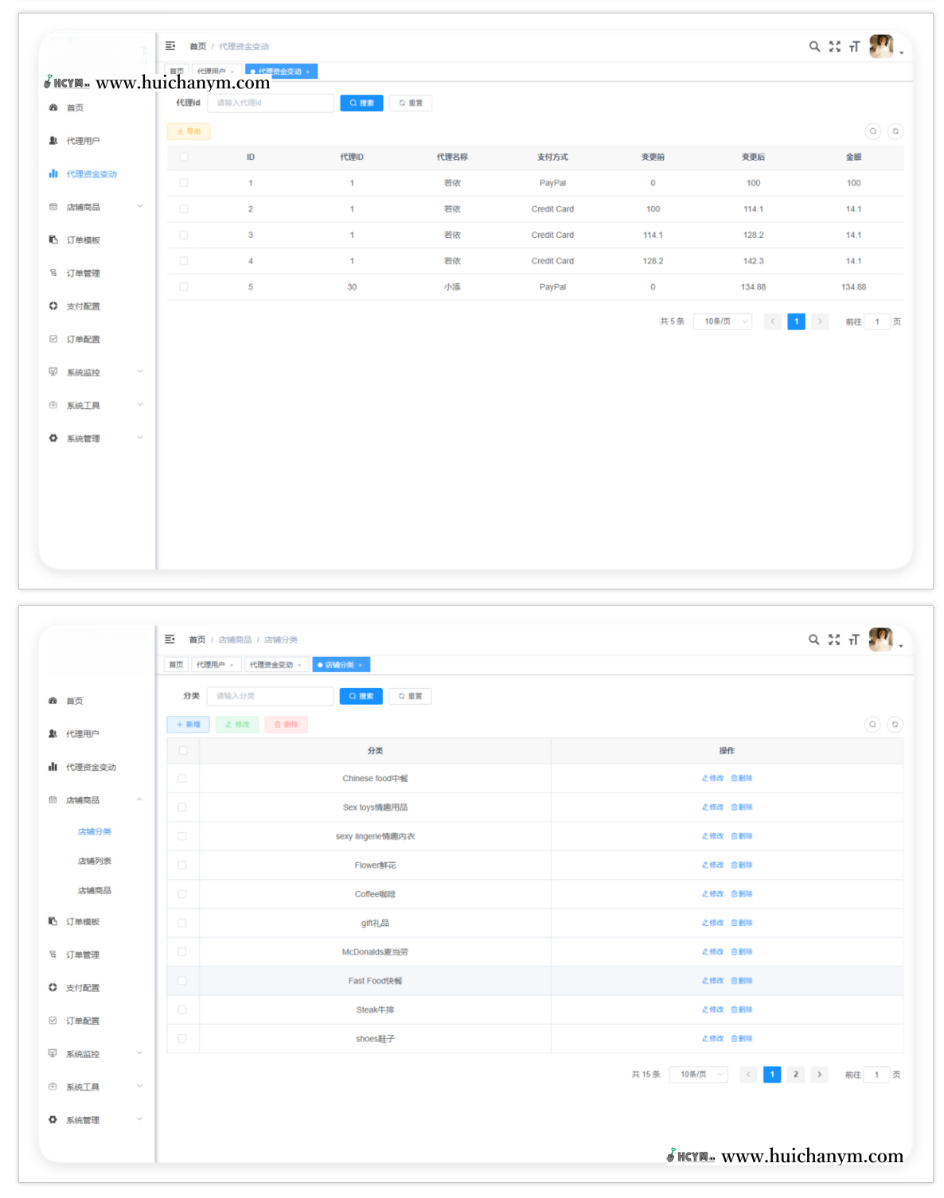
Task: Switch to the highlighted 代理资金变动 tab
Action: pyautogui.click(x=279, y=72)
